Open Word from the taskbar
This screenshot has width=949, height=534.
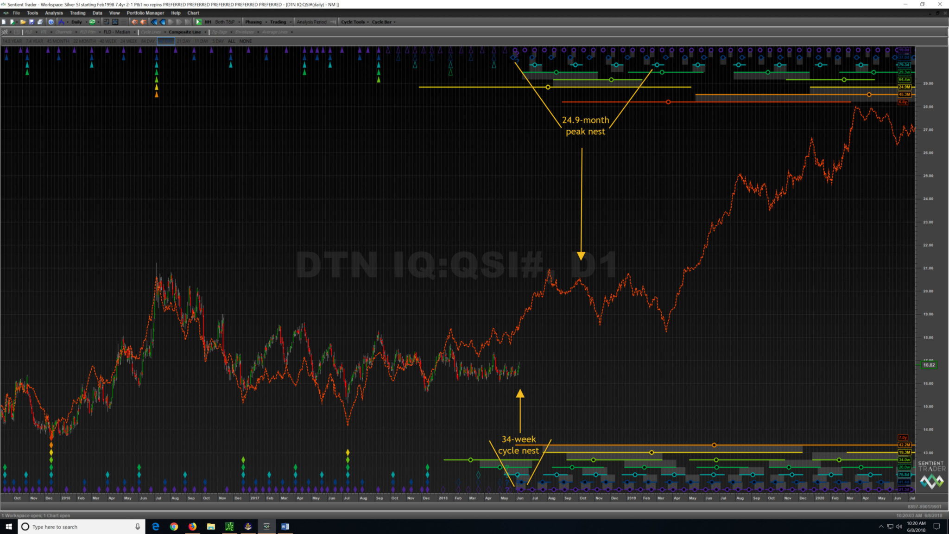[285, 527]
